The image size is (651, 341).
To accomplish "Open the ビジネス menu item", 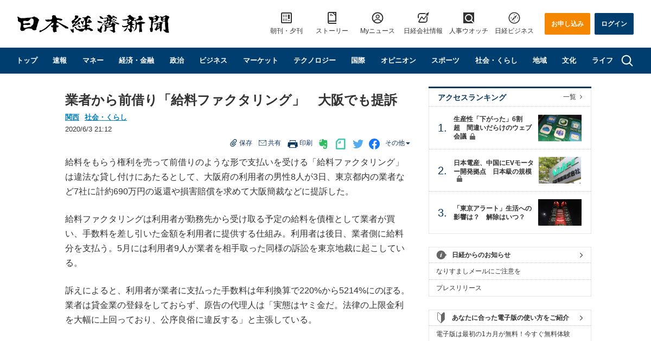I will coord(213,61).
